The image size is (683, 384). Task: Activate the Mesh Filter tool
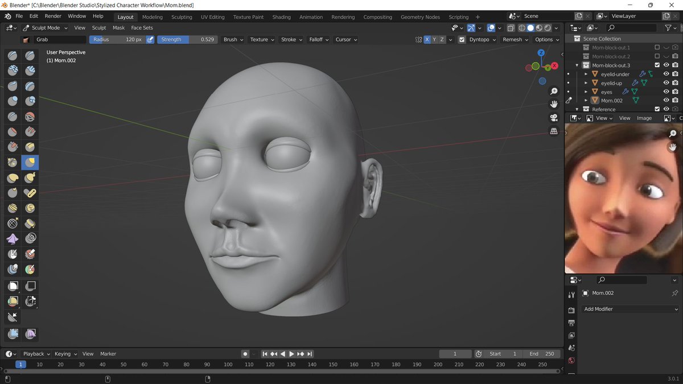(x=13, y=334)
